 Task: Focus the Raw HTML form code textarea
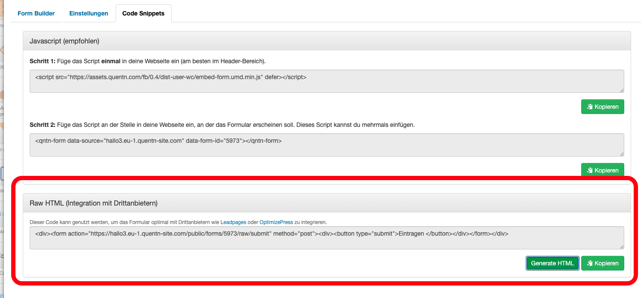tap(327, 238)
